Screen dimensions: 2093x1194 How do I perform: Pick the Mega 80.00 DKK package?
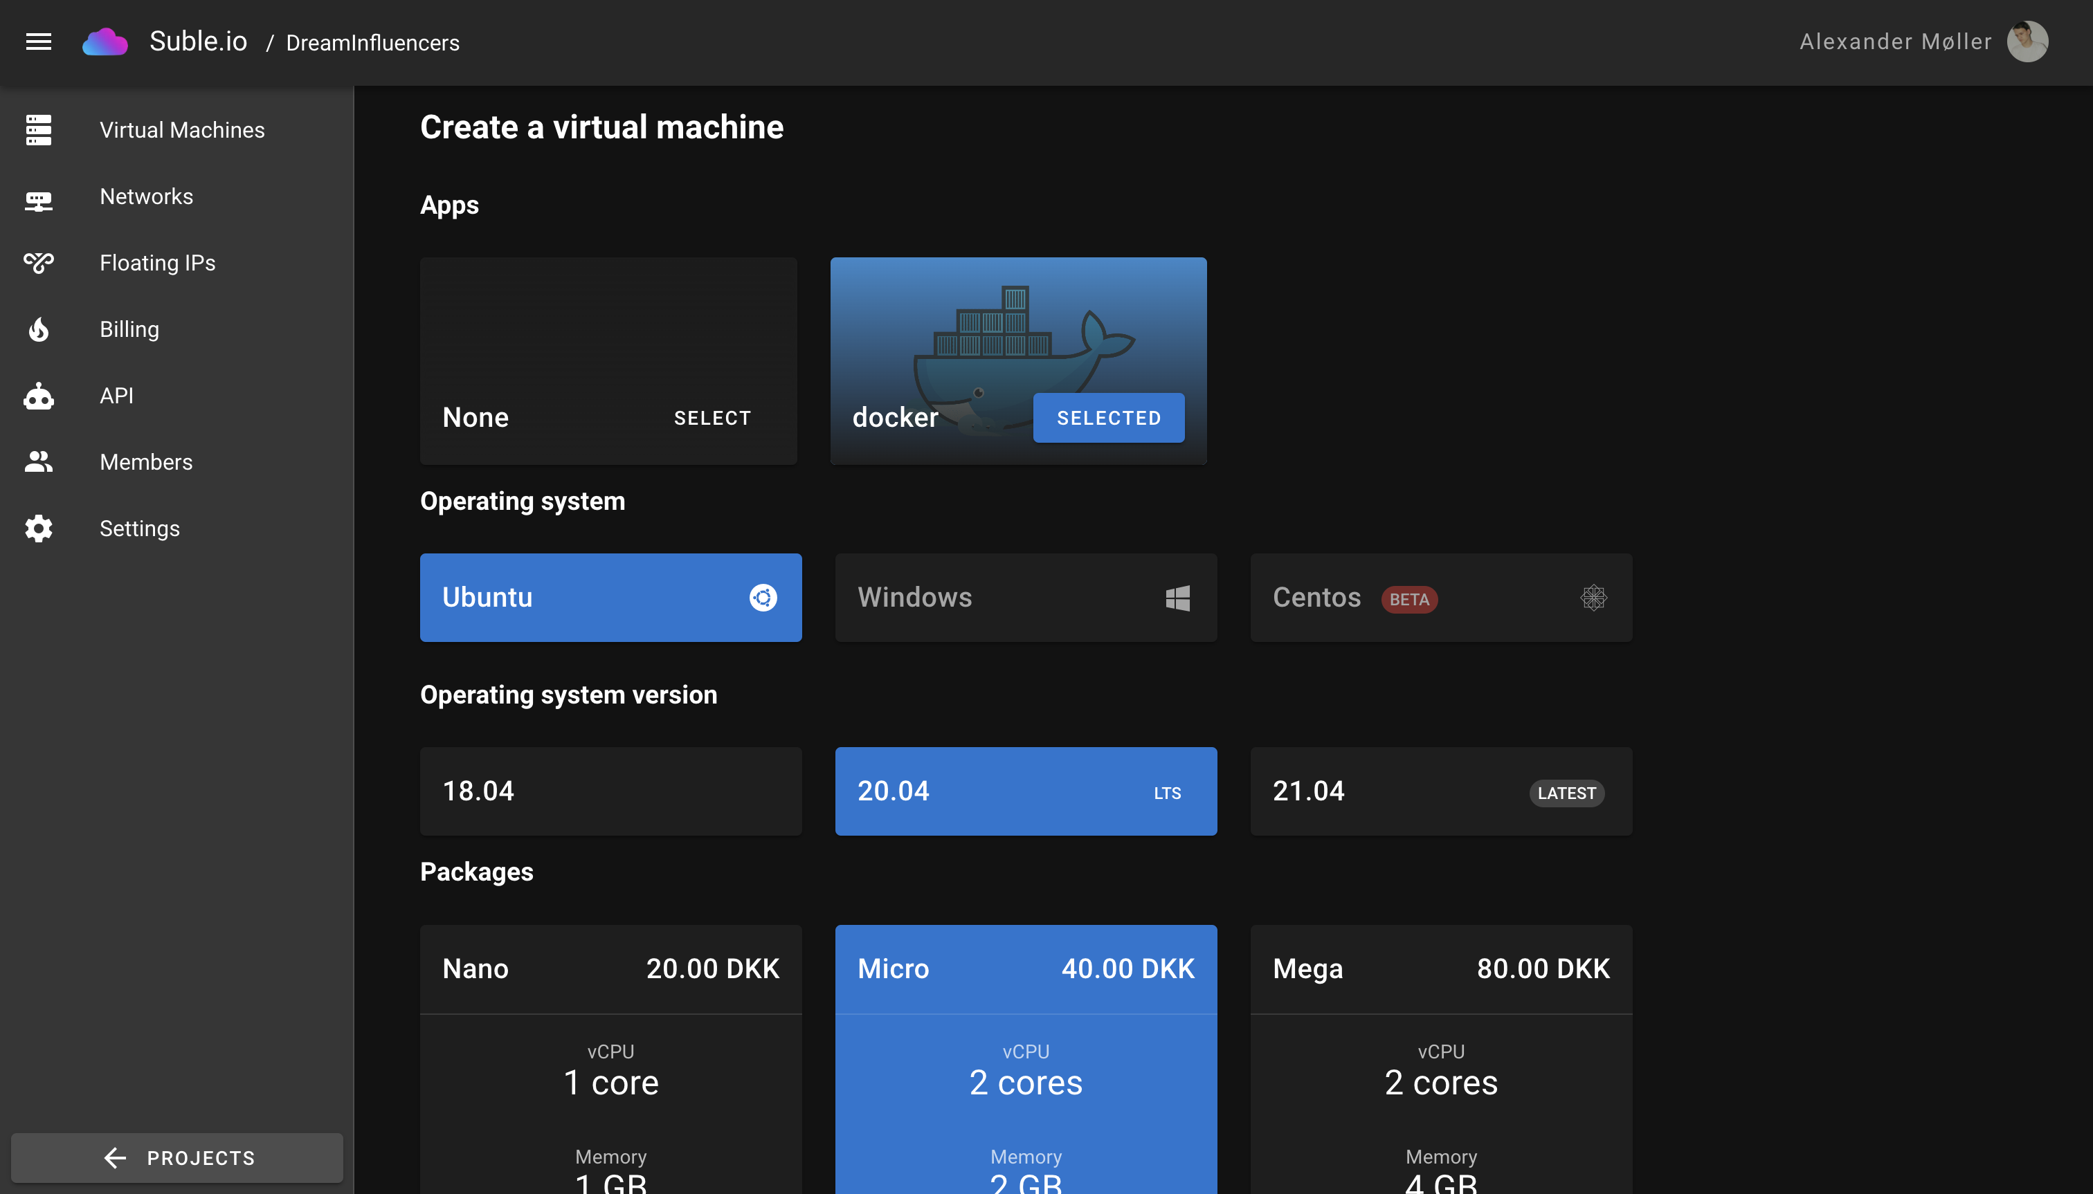click(1441, 969)
